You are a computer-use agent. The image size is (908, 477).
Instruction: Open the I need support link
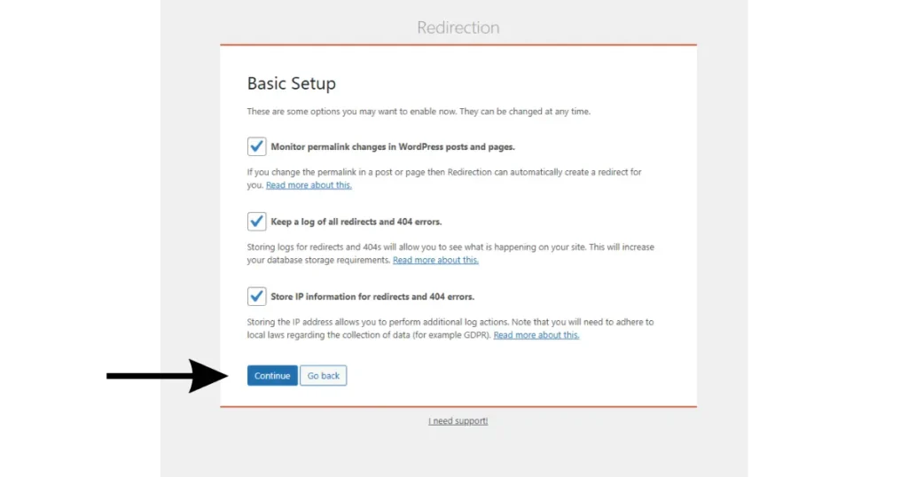[x=458, y=421]
